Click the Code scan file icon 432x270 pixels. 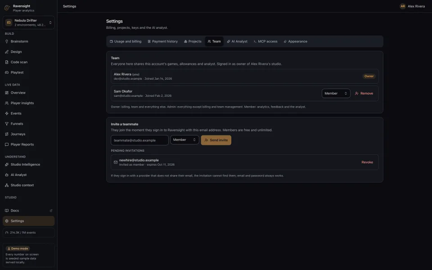(x=7, y=62)
